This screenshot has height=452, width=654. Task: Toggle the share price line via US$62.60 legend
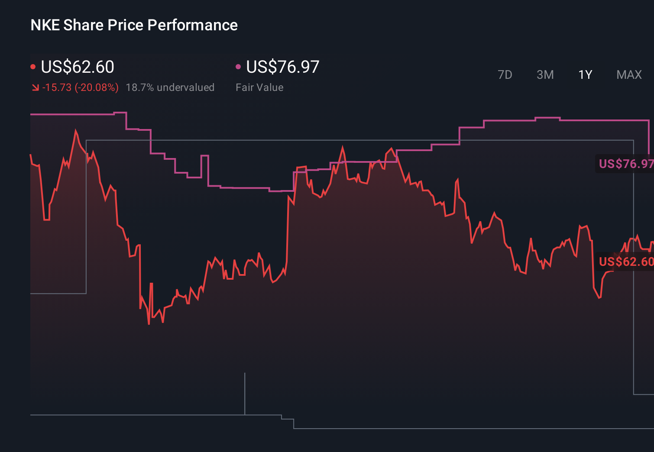77,67
